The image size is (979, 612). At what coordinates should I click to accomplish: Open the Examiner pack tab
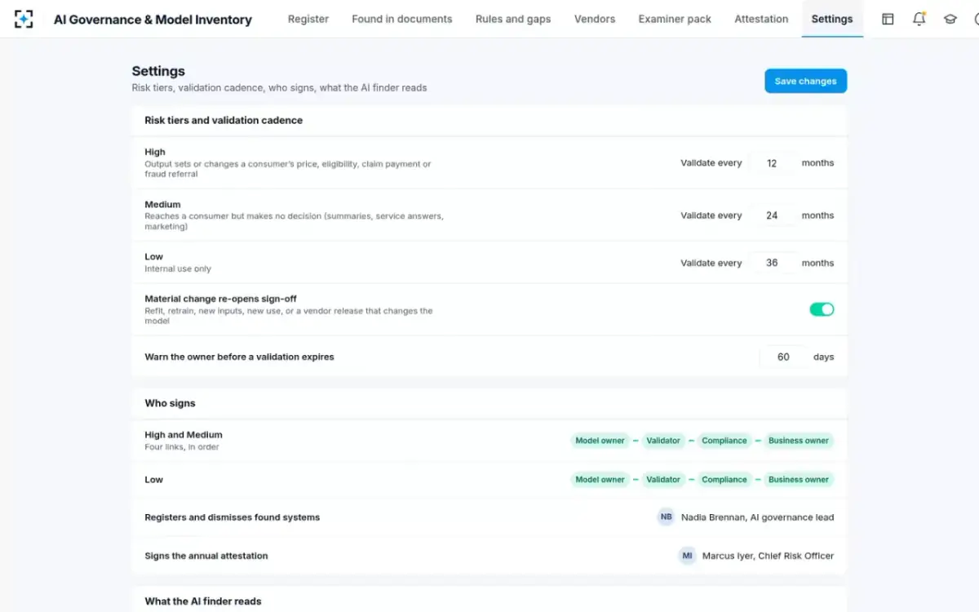coord(675,19)
